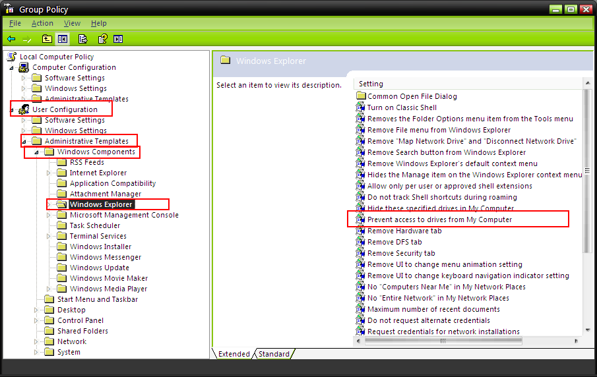Collapse the Computer Configuration node

(11, 68)
